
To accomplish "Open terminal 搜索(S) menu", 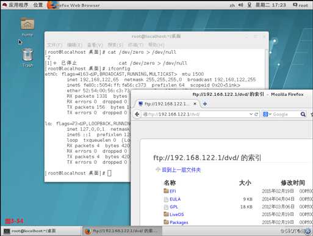I will [x=115, y=45].
